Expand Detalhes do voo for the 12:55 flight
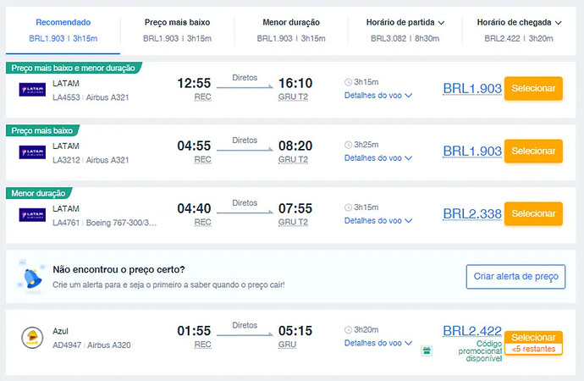 [x=378, y=96]
